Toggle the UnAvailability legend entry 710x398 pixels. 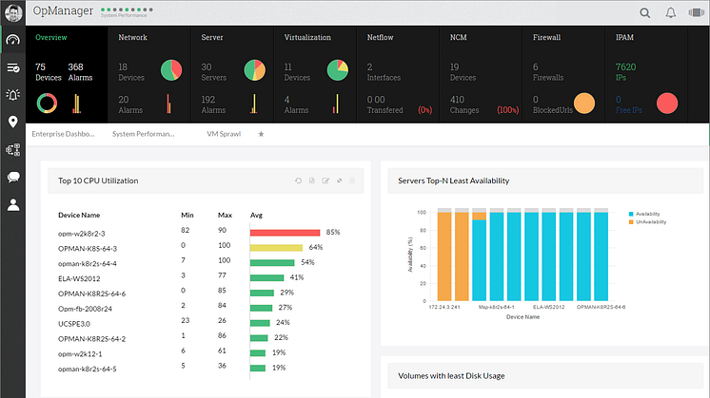pos(647,222)
